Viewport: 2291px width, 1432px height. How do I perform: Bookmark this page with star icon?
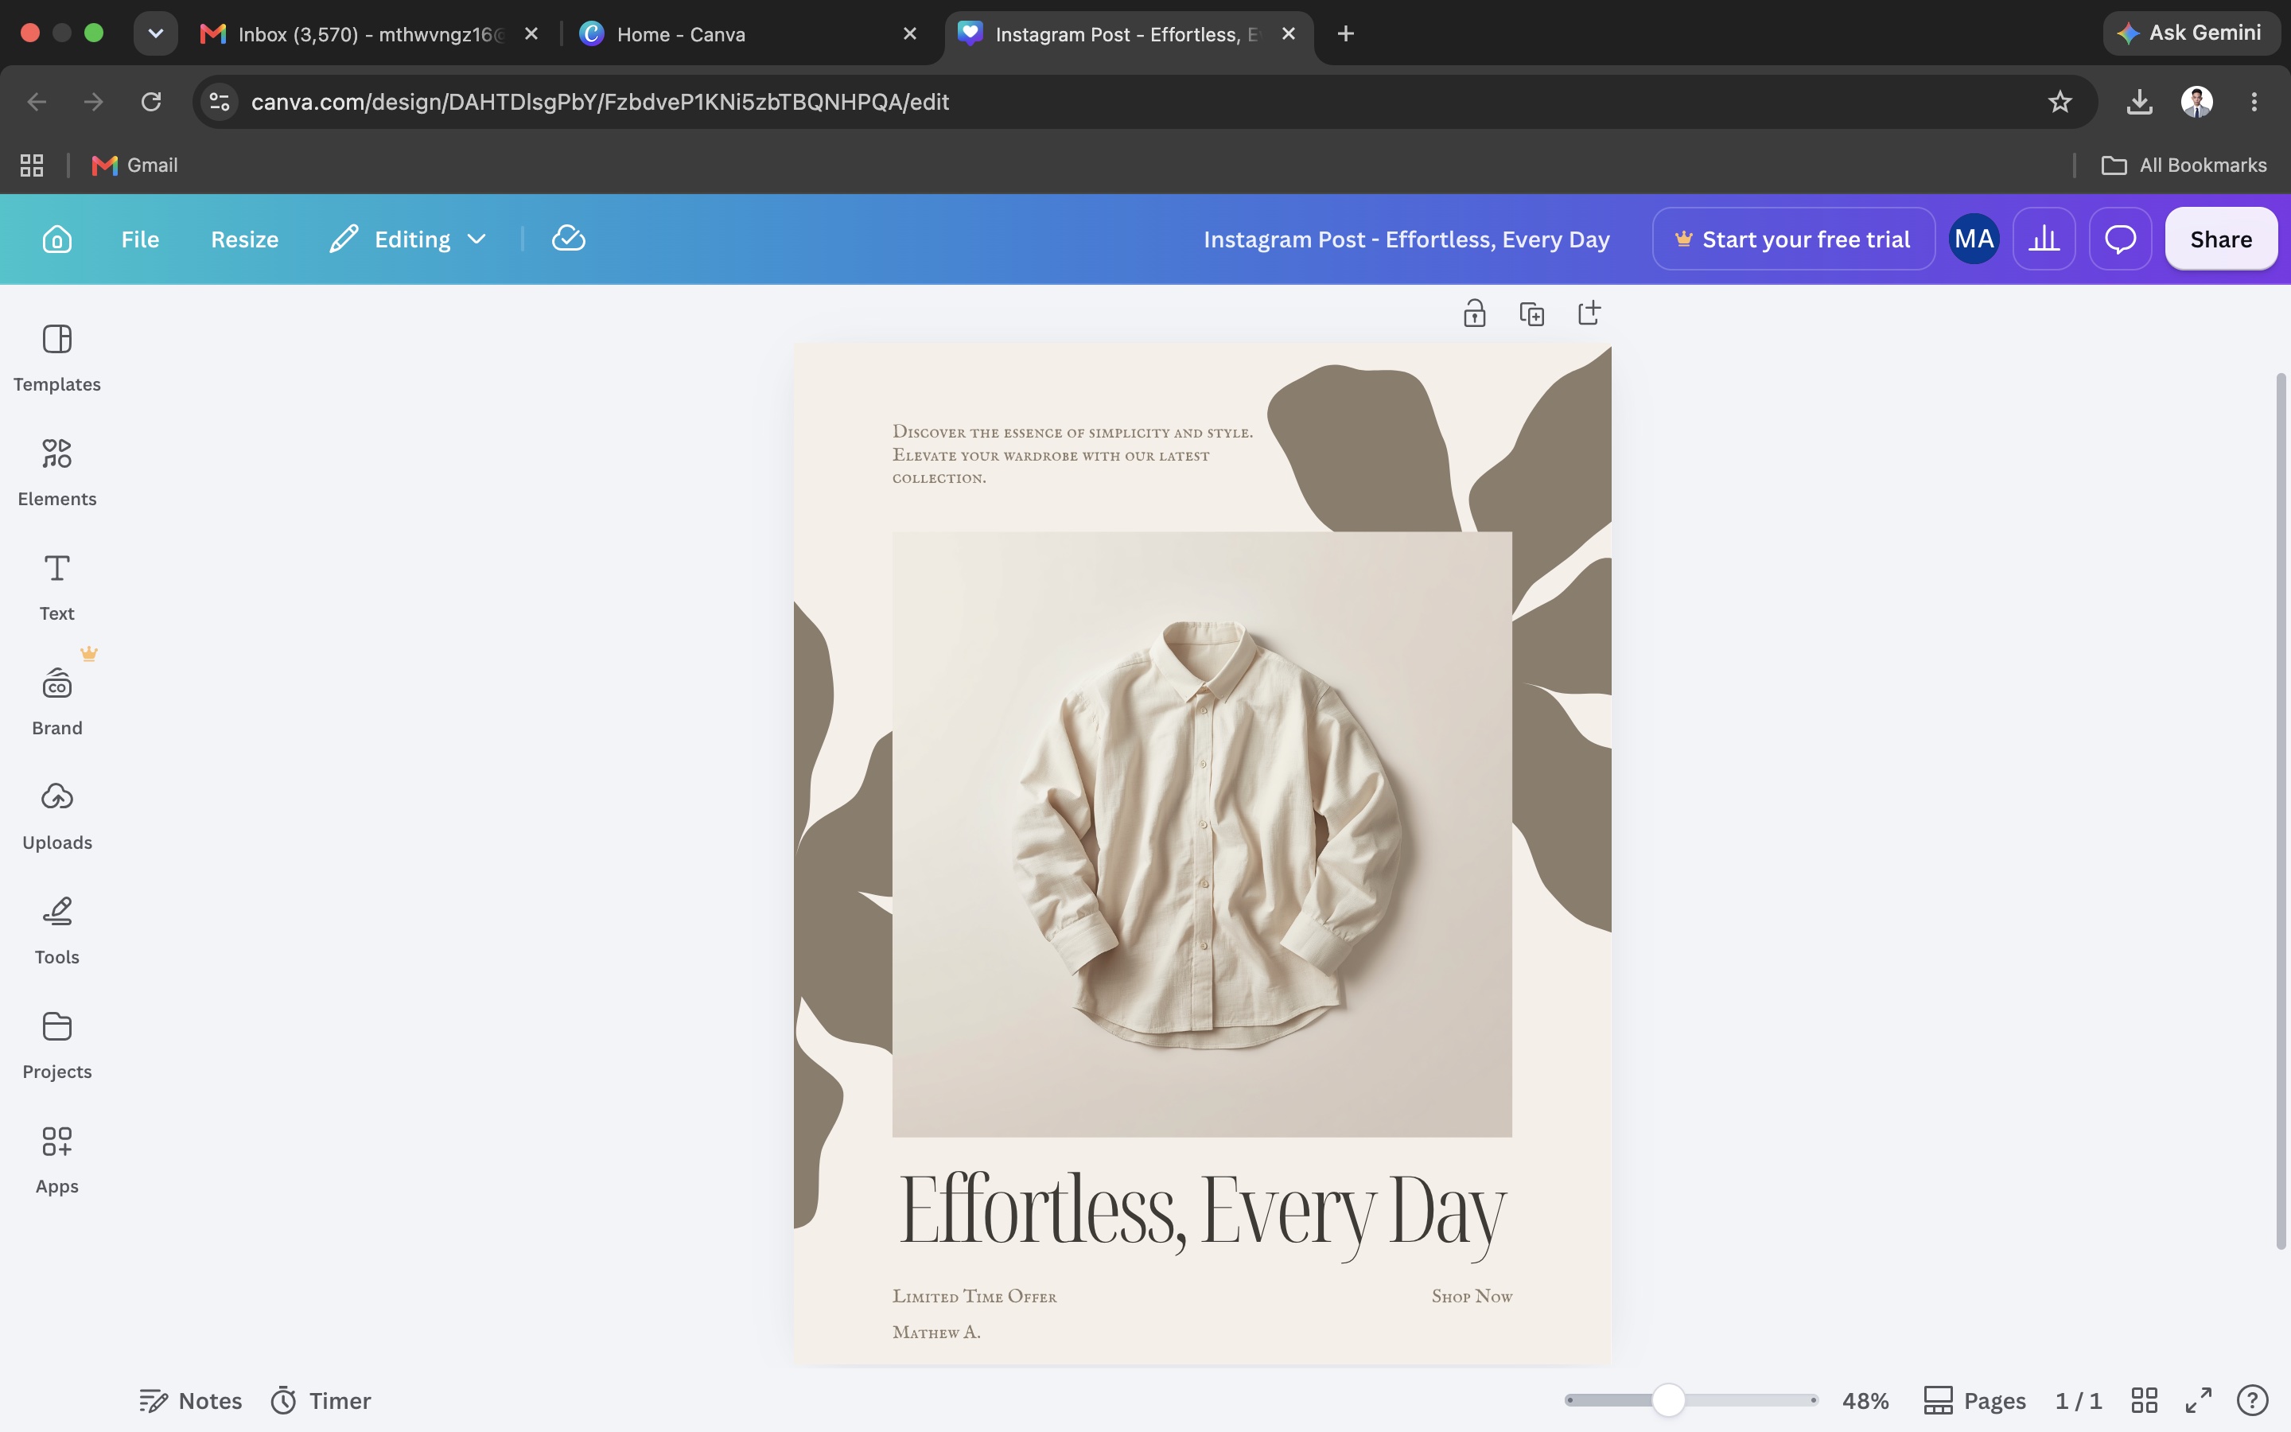click(2060, 101)
